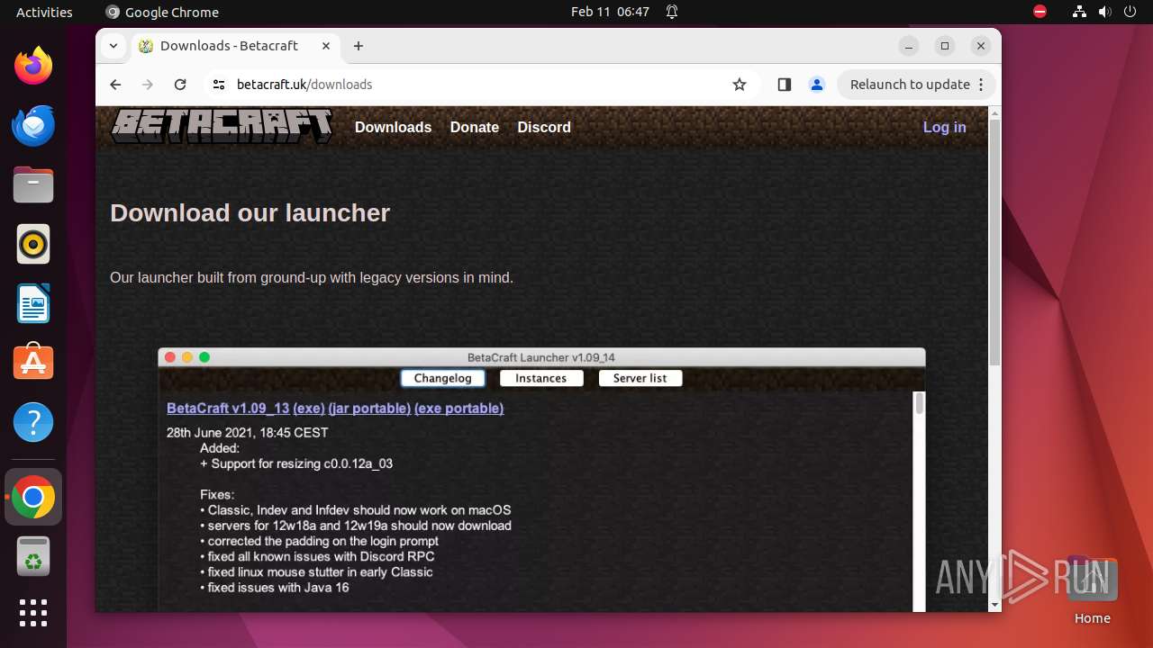Image resolution: width=1153 pixels, height=648 pixels.
Task: Click the volume icon in the system tray
Action: click(1104, 12)
